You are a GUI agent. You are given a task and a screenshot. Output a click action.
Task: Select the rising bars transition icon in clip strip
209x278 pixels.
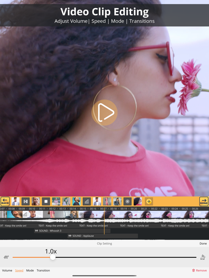[87, 201]
